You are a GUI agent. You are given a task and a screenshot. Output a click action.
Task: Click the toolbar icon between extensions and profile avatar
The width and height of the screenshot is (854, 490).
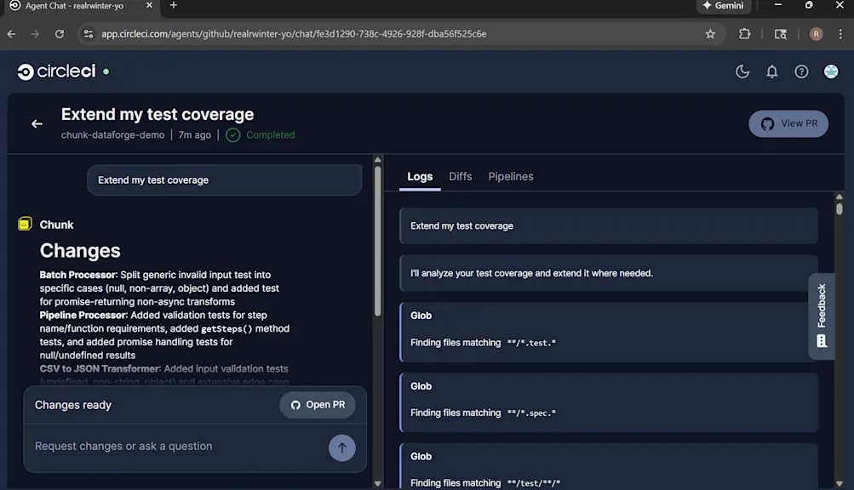point(781,34)
